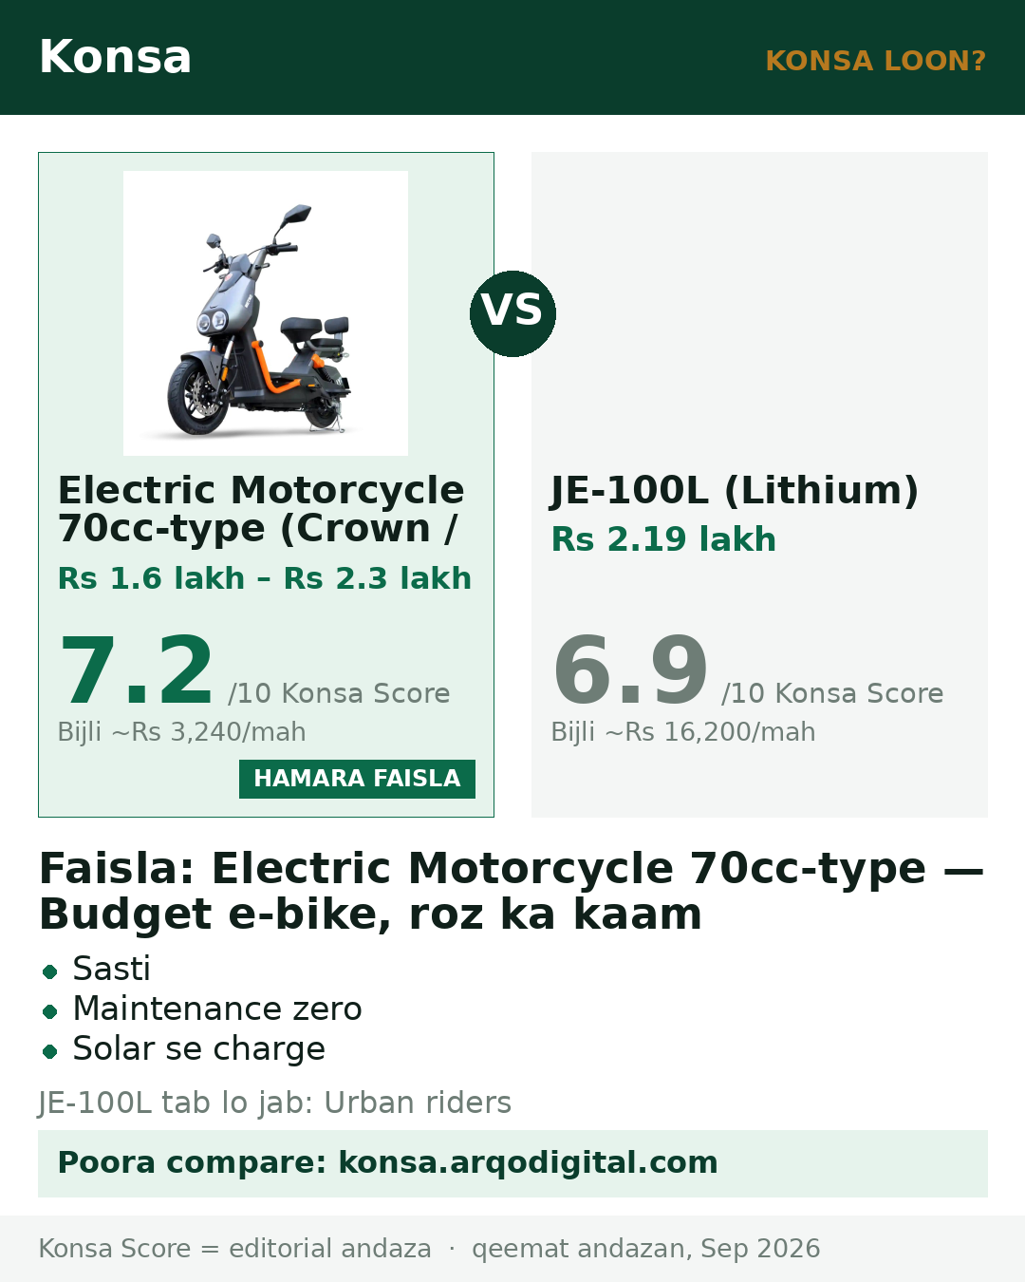This screenshot has height=1282, width=1025.
Task: Select the 6.9 Konsa Score
Action: pyautogui.click(x=630, y=671)
